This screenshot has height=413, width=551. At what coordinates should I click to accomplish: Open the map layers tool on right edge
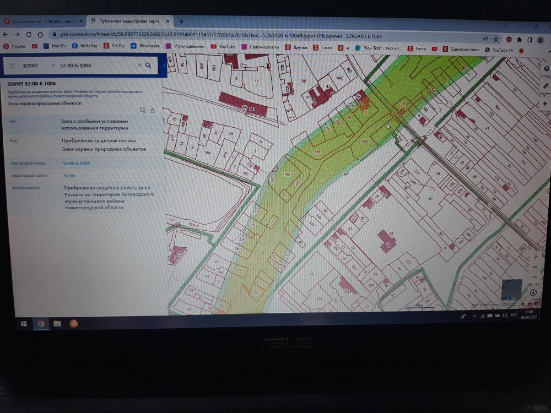click(x=545, y=69)
